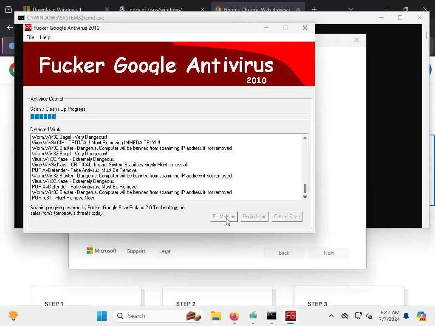Open Firefox from the taskbar
Image resolution: width=435 pixels, height=326 pixels.
click(x=234, y=316)
